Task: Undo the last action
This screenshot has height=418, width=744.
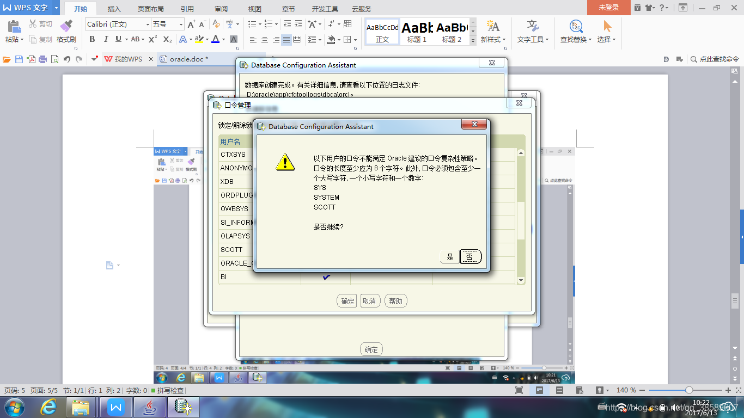Action: pos(67,59)
